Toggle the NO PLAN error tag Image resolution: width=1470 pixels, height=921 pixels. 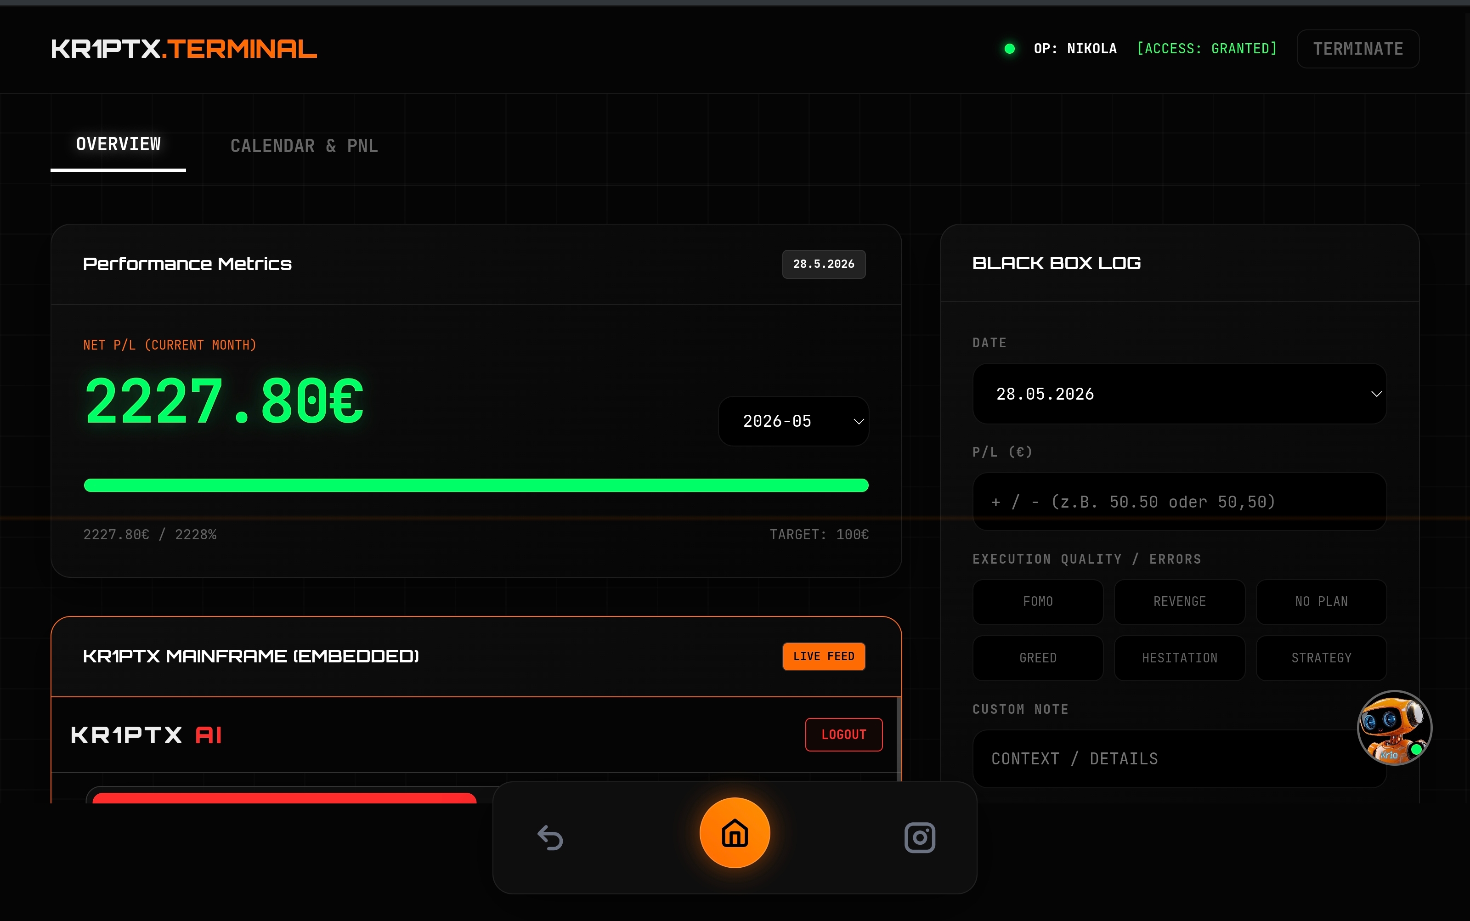pos(1321,602)
